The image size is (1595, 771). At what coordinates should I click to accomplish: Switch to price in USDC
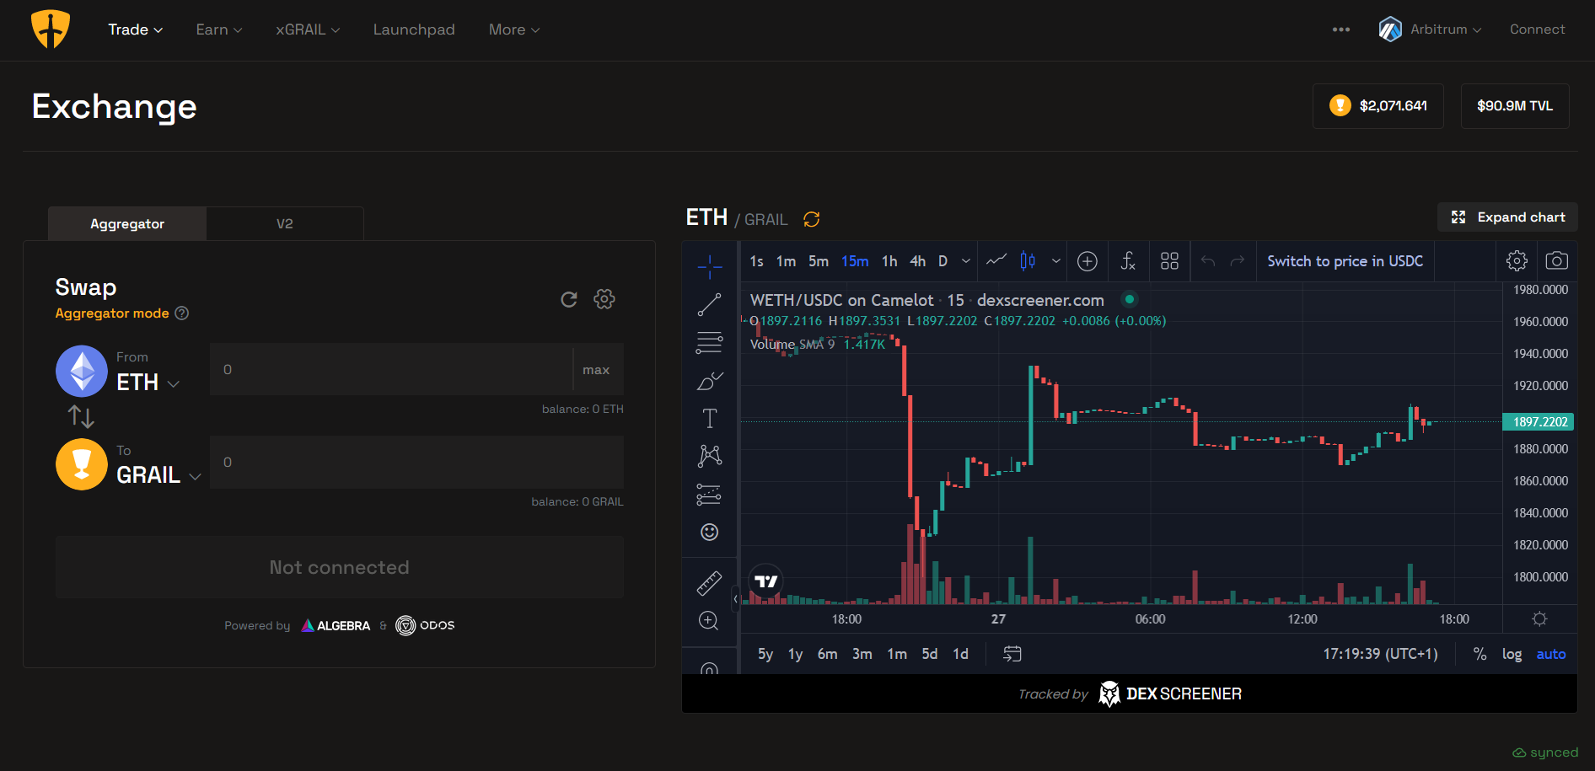(1345, 261)
